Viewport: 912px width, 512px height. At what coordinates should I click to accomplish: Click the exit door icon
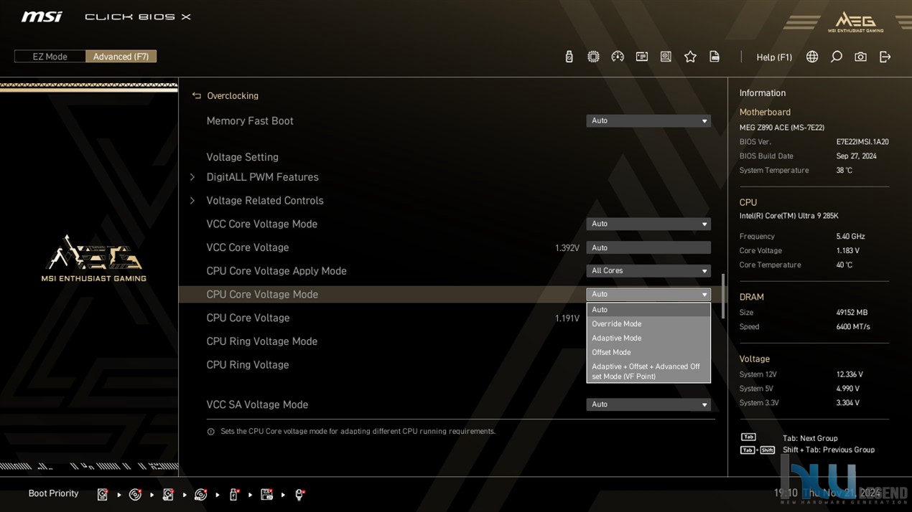point(885,57)
